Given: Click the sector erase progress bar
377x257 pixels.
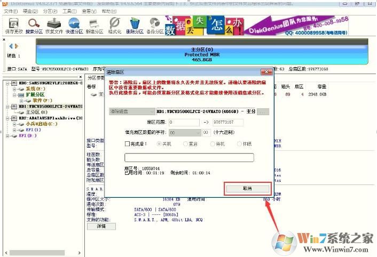Looking at the screenshot, I should click(189, 158).
